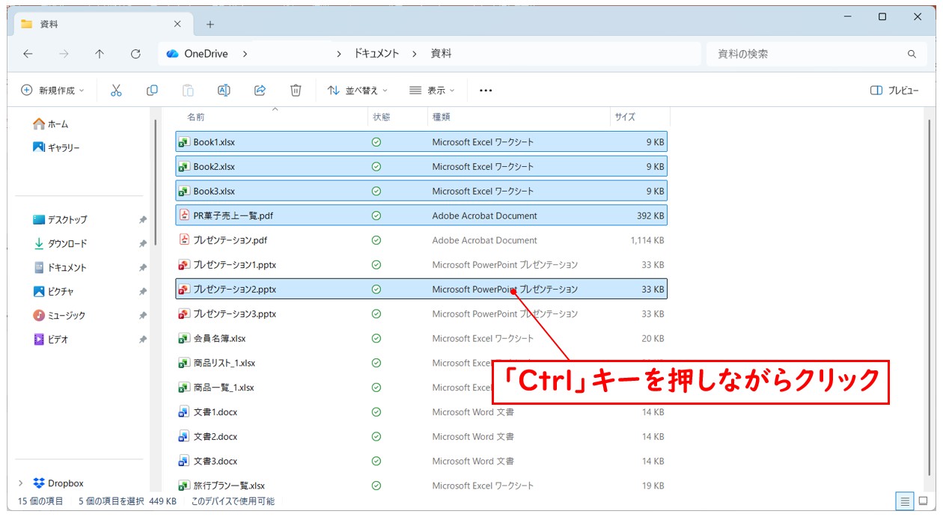Open the 表示 view dropdown
The width and height of the screenshot is (943, 517).
coord(431,90)
